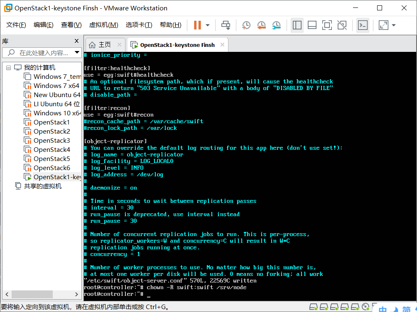
Task: Close the 主页 tab
Action: coord(119,45)
